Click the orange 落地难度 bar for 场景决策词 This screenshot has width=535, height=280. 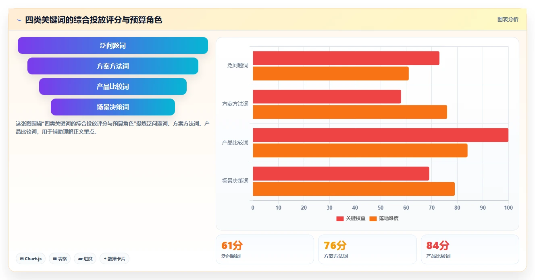coord(354,189)
